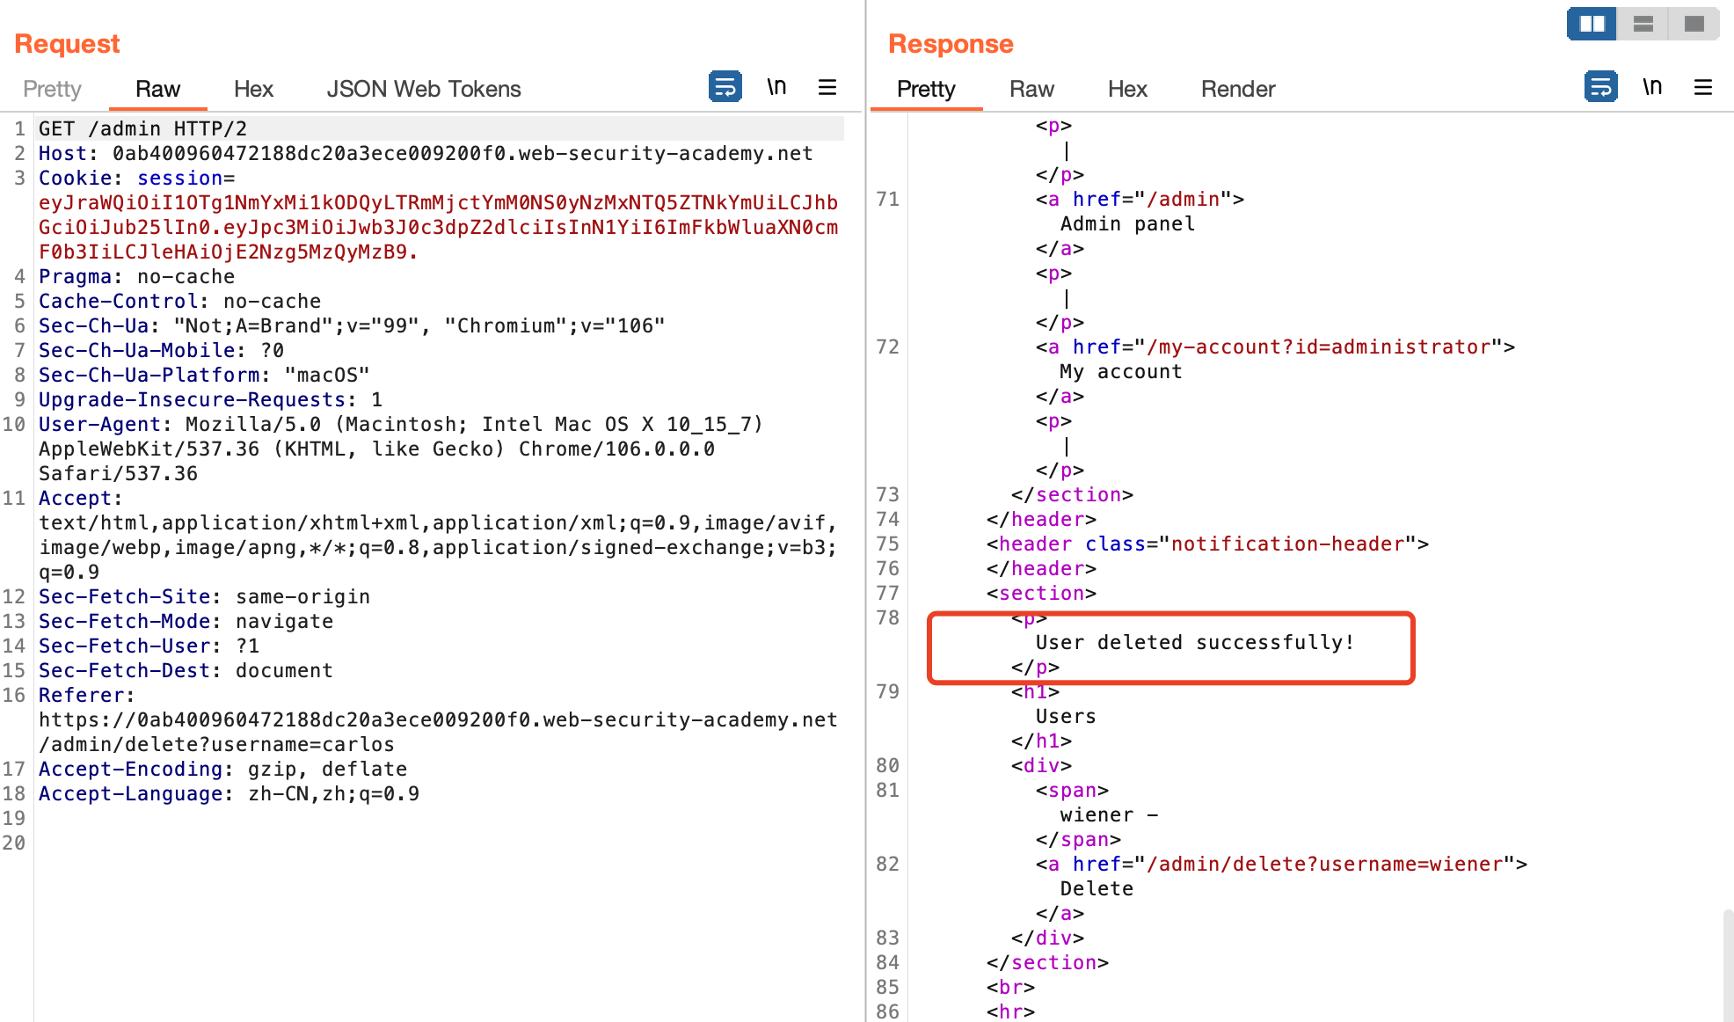Switch Request view to Pretty tab

[x=52, y=89]
